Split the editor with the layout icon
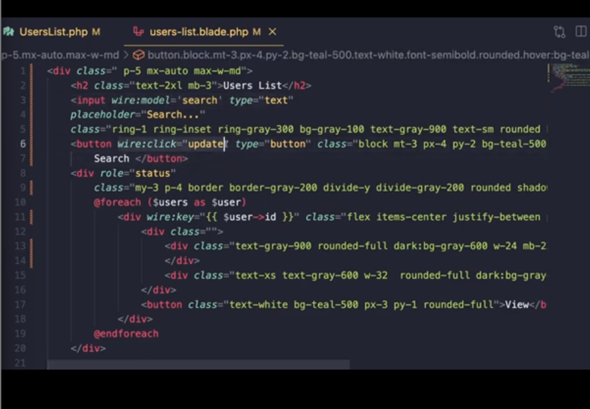 point(581,31)
